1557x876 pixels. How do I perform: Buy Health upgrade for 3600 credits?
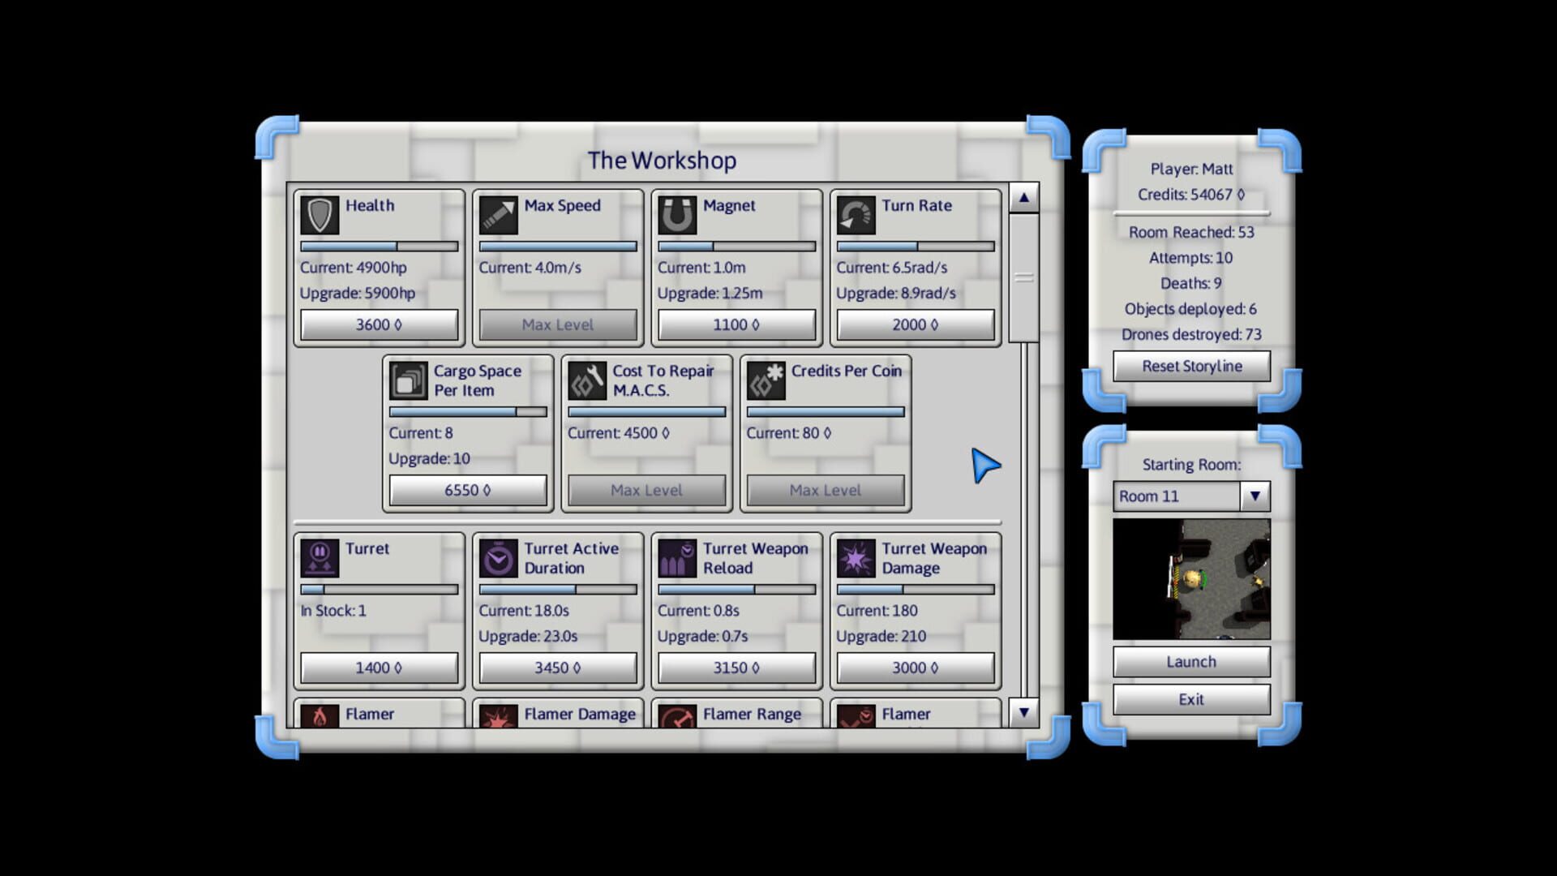point(379,324)
